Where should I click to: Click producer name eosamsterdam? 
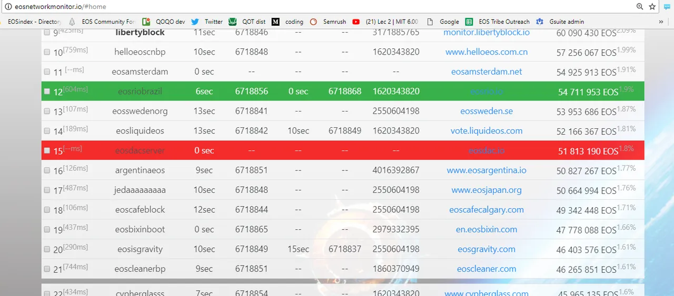pyautogui.click(x=140, y=72)
